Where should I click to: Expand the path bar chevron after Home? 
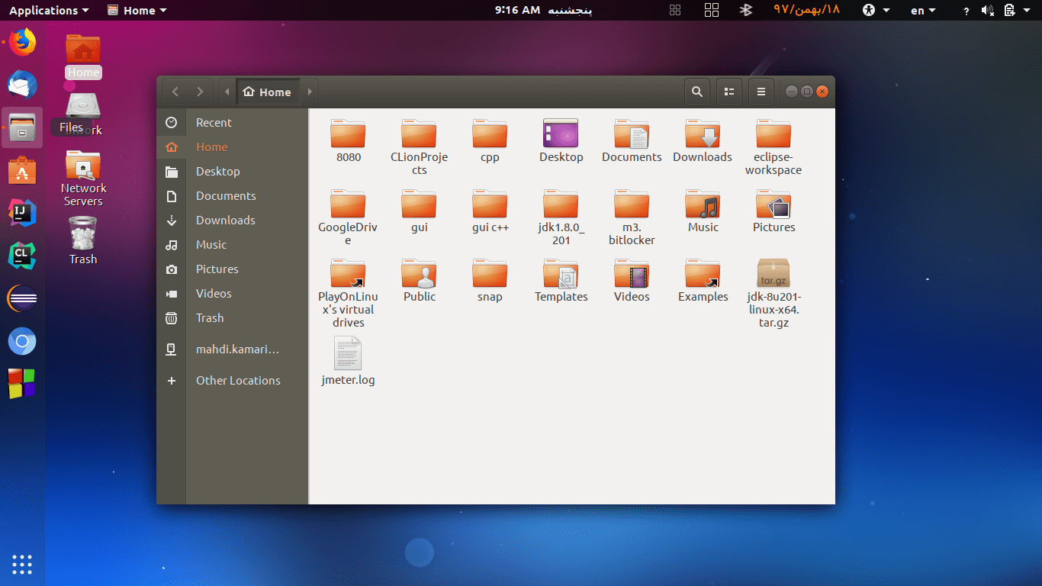[310, 91]
